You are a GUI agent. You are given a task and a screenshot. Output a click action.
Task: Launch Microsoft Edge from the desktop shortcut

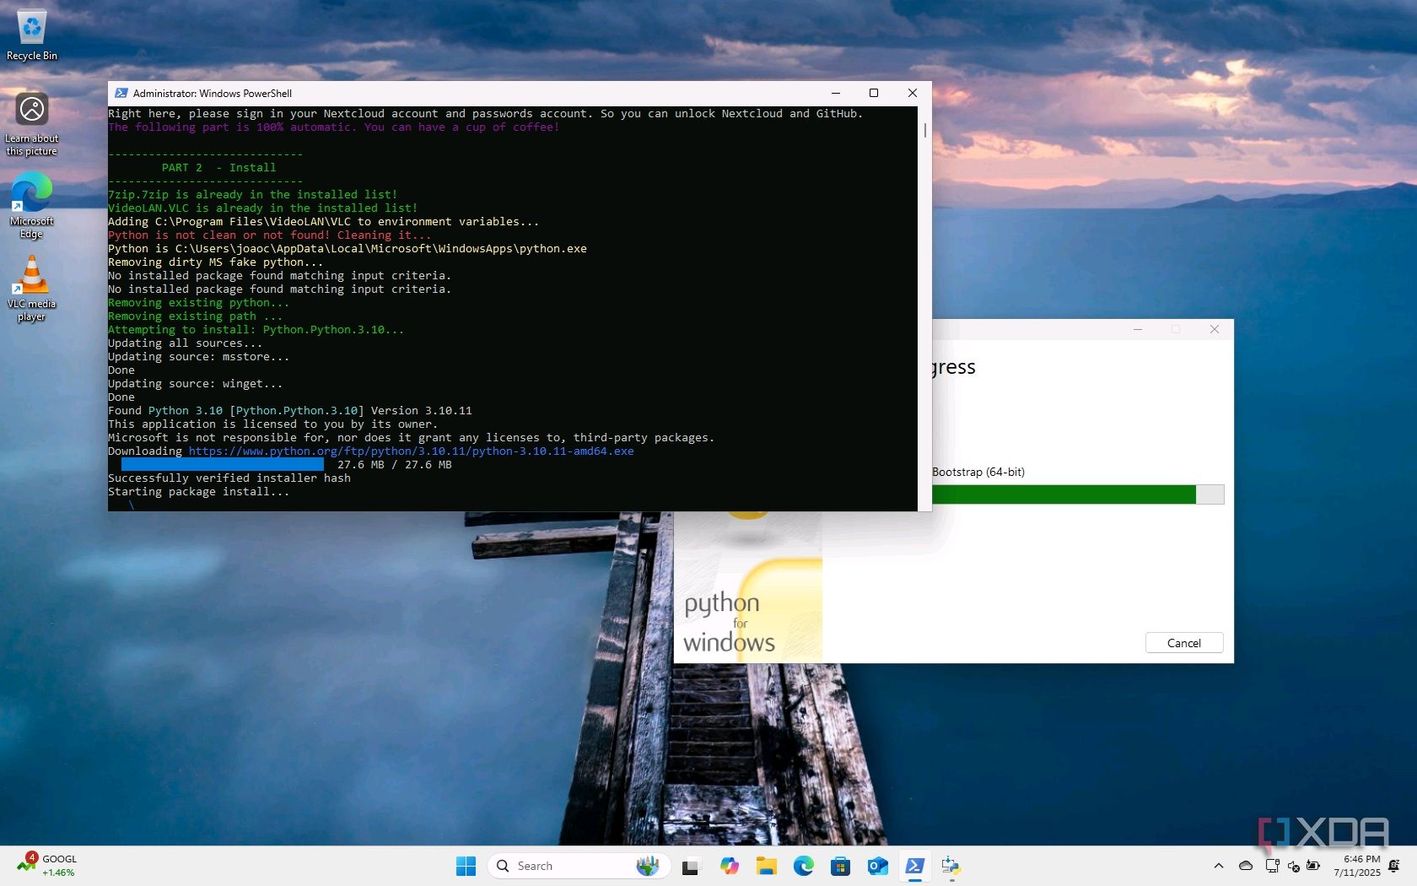[x=32, y=206]
